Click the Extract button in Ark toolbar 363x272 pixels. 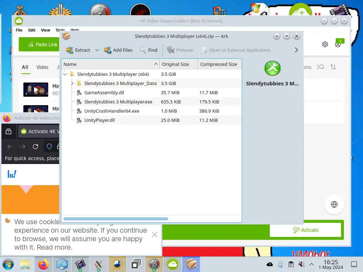[x=78, y=50]
